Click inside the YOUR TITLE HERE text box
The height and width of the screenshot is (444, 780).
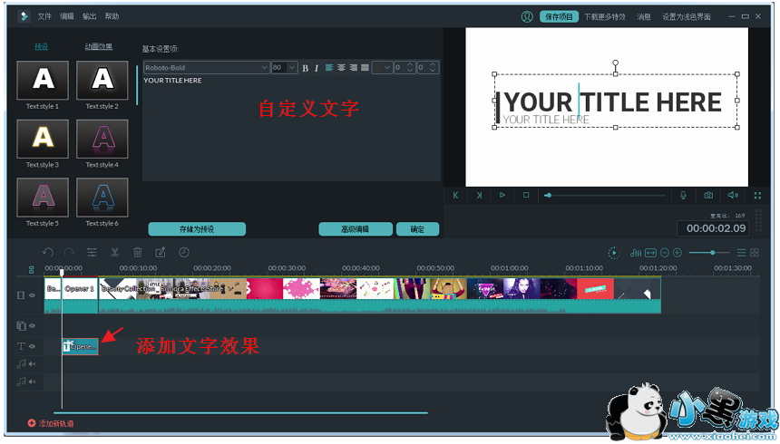tap(291, 128)
